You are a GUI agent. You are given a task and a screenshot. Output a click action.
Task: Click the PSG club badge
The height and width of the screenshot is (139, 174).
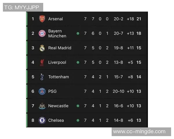click(x=42, y=91)
